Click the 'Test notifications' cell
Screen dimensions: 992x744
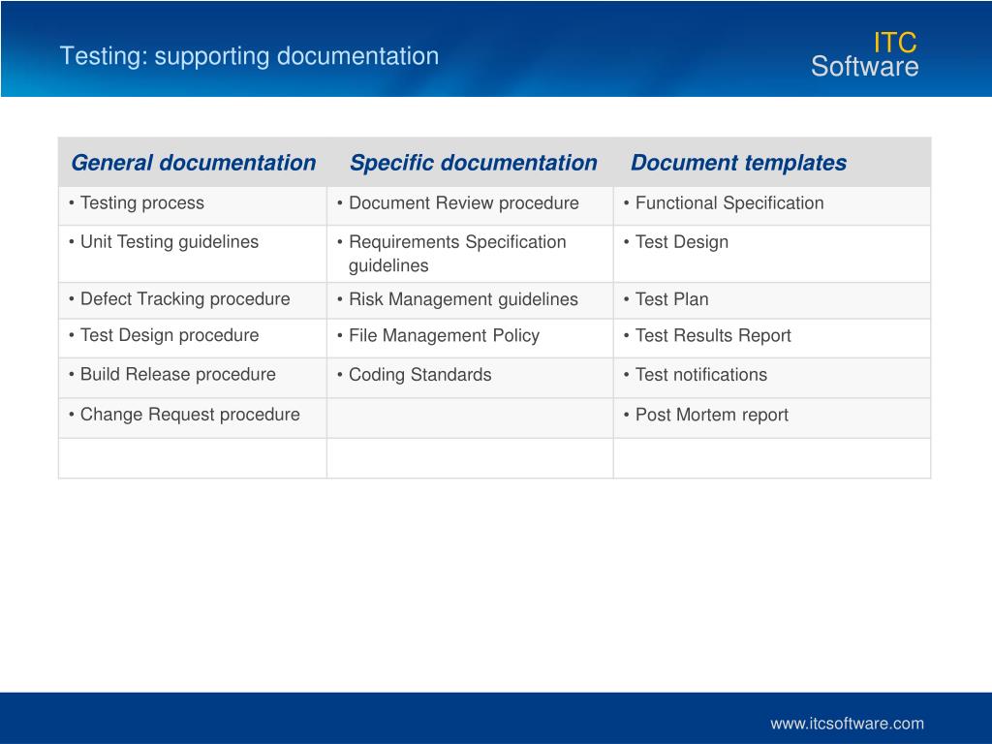[772, 378]
